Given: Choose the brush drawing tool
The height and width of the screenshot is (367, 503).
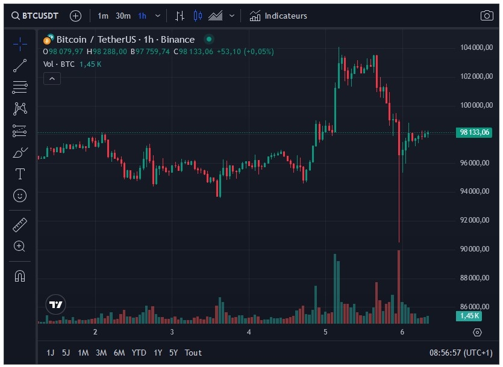Looking at the screenshot, I should [x=20, y=152].
